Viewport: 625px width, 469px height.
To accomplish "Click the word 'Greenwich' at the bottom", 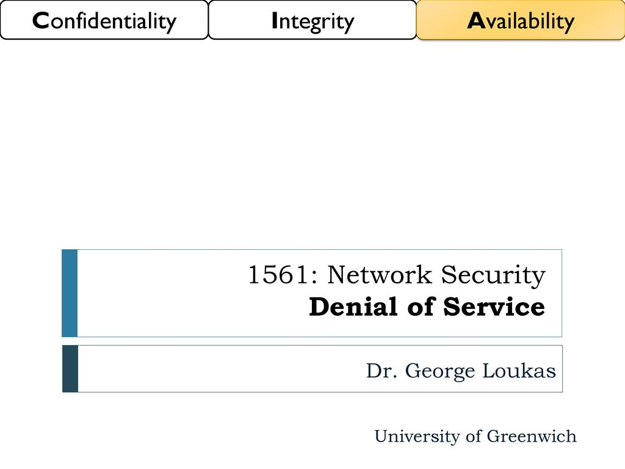I will tap(532, 436).
